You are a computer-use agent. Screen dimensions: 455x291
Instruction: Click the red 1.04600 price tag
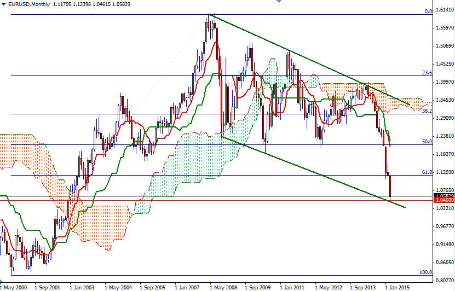coord(444,200)
